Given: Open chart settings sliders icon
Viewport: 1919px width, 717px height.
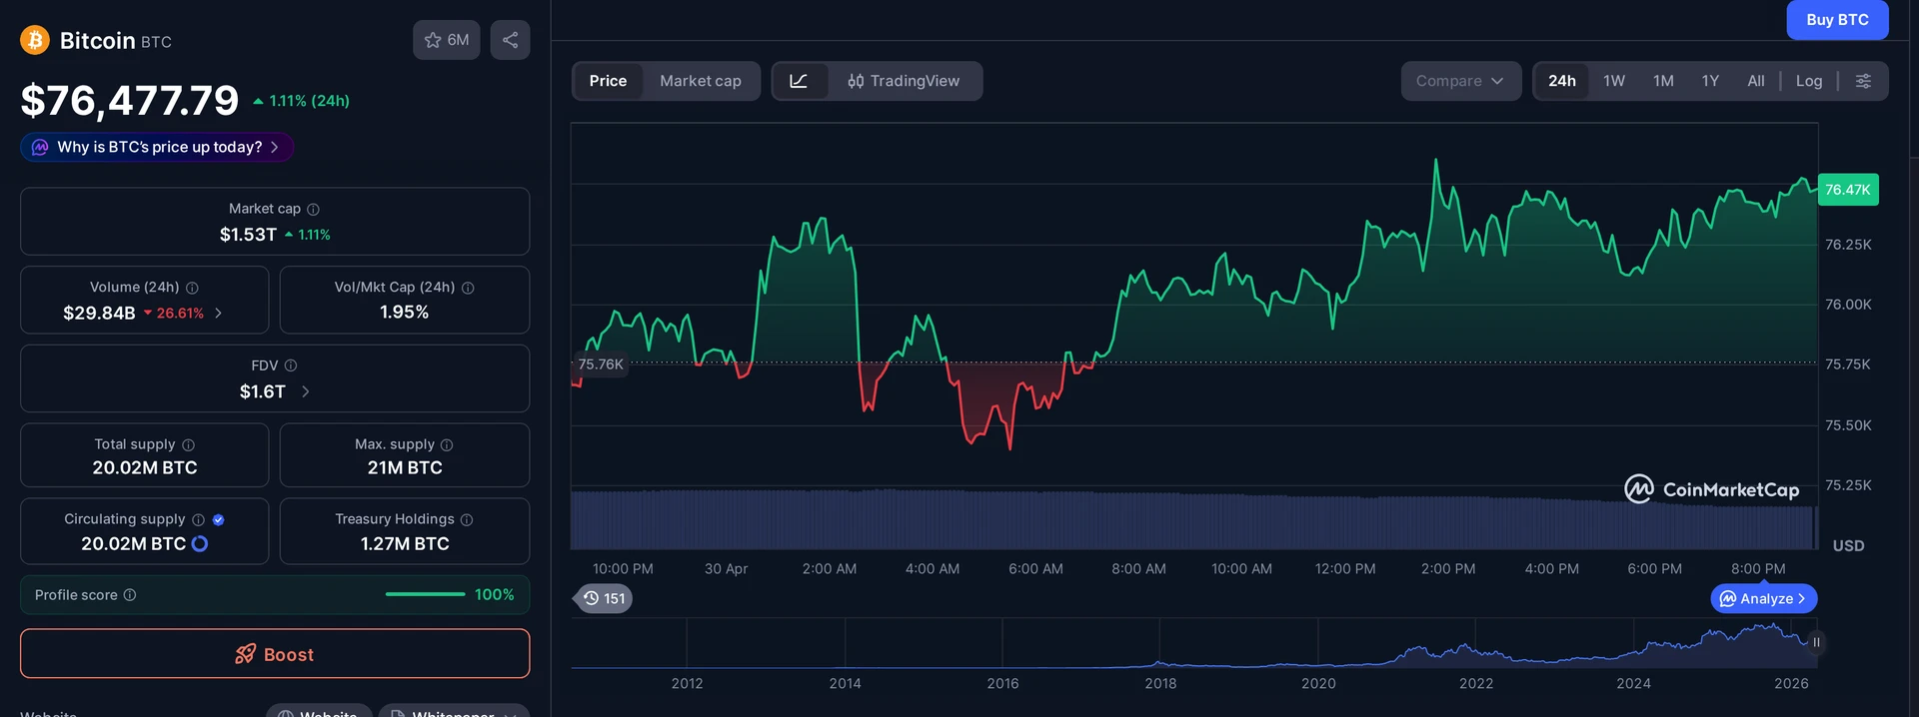Looking at the screenshot, I should 1863,81.
